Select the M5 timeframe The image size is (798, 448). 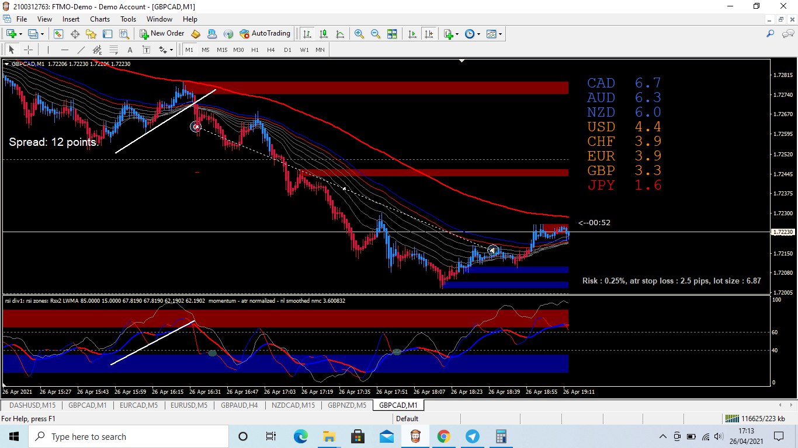point(205,50)
